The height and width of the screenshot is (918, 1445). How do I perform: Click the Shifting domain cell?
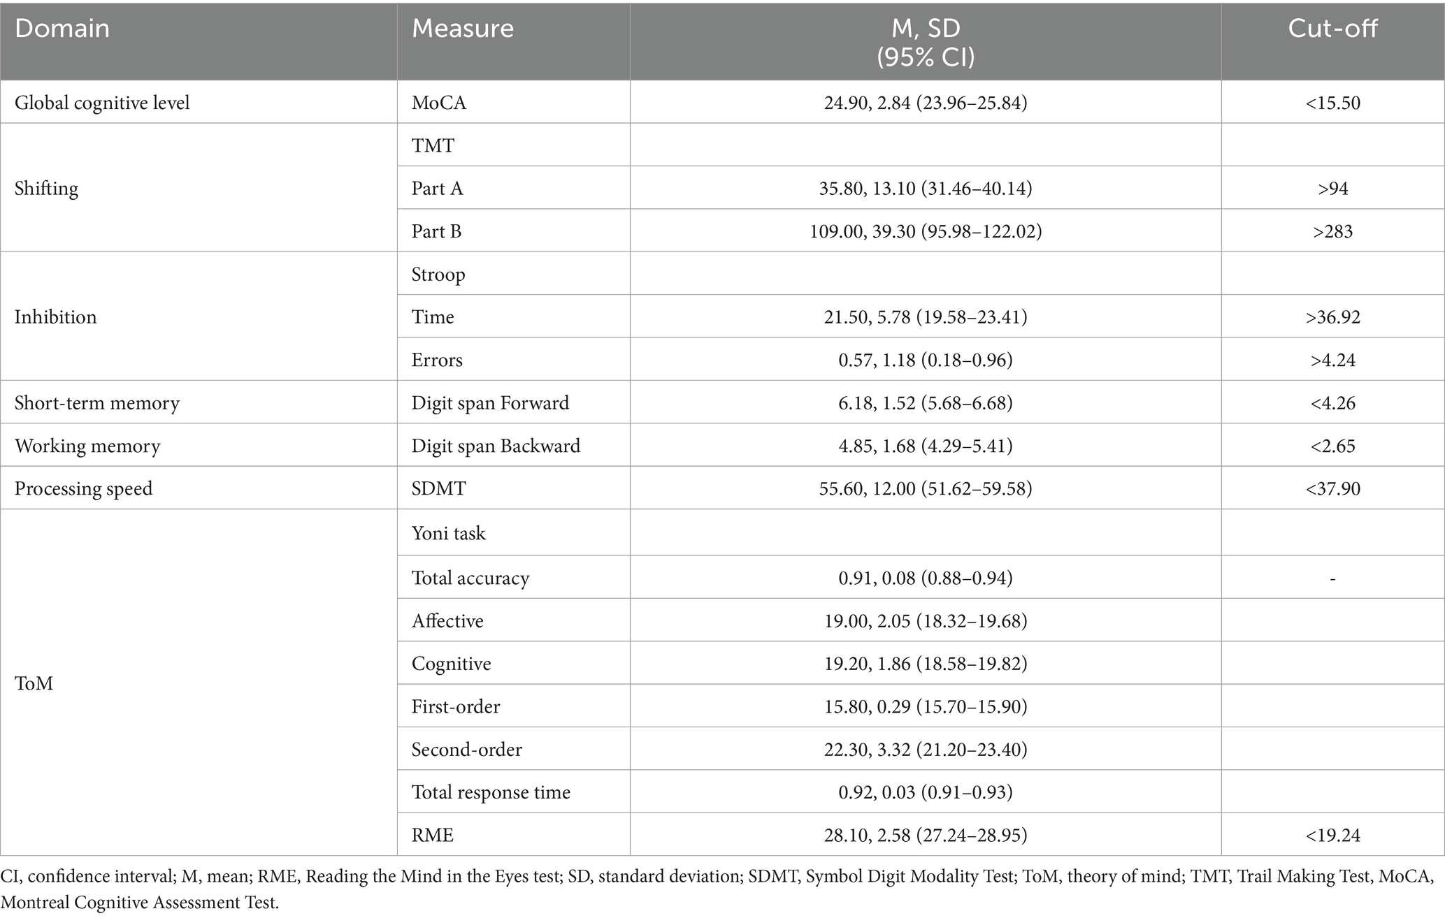click(46, 188)
